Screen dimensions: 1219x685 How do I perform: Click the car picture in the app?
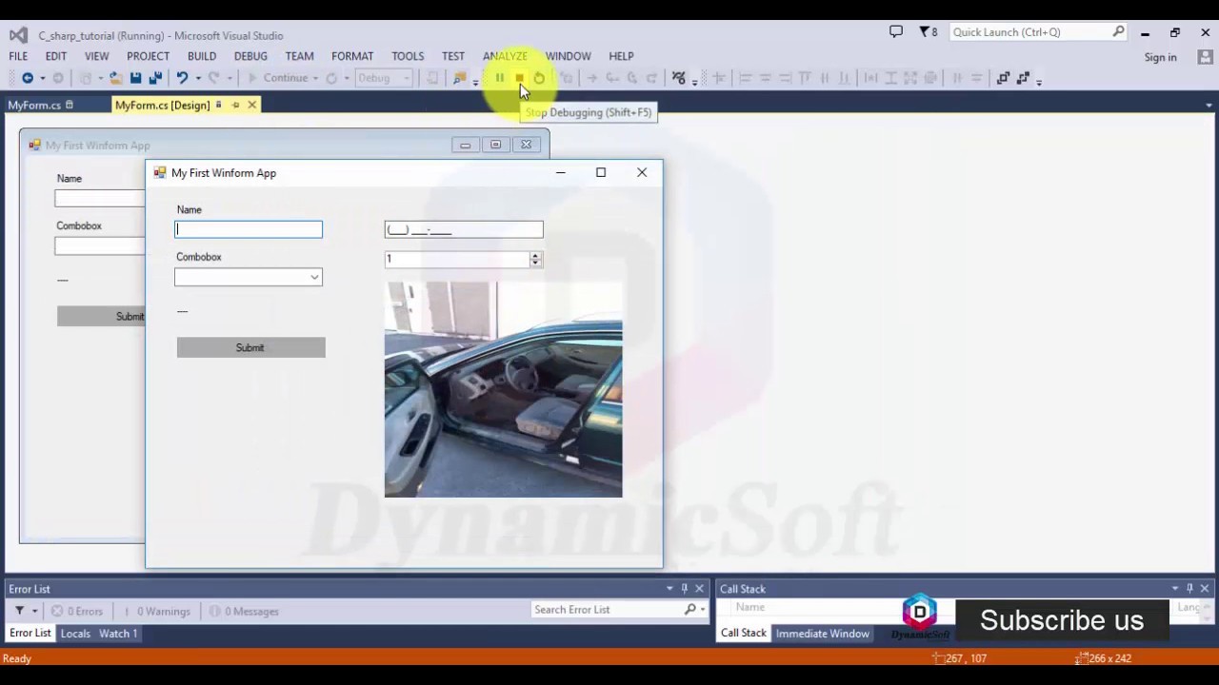(503, 389)
